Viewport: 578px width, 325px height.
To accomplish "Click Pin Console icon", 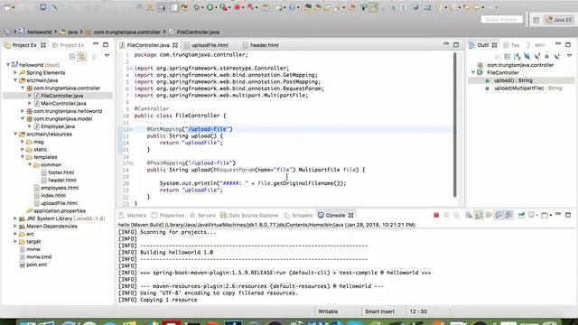I will [x=521, y=215].
